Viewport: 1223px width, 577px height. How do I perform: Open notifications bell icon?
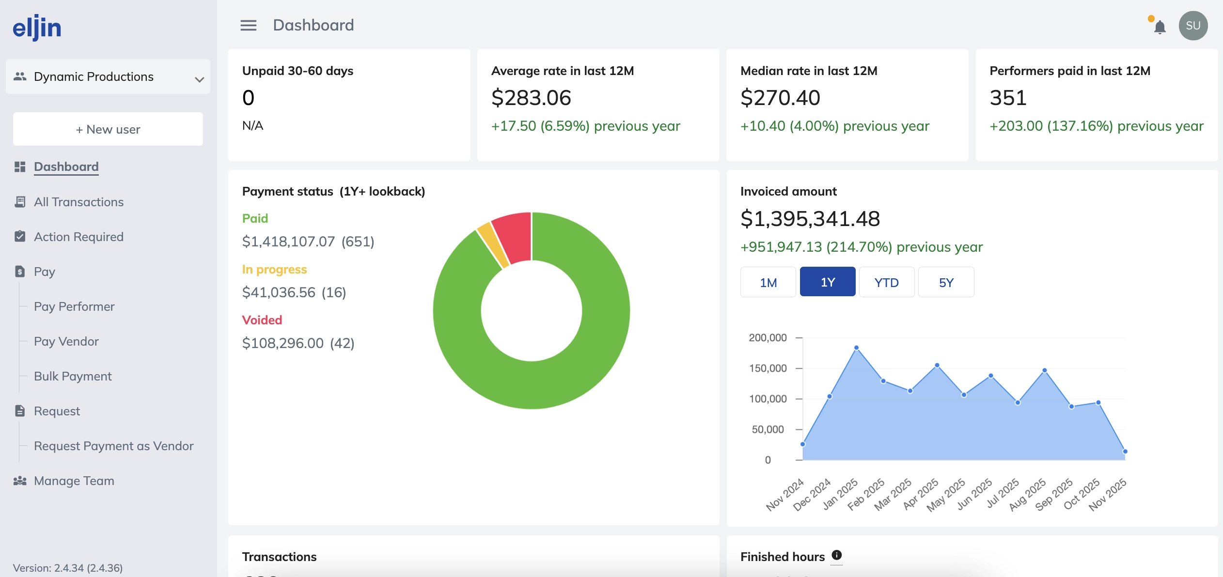[1160, 27]
